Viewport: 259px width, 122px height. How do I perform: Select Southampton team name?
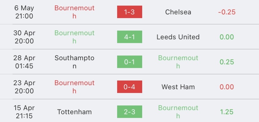pyautogui.click(x=74, y=62)
